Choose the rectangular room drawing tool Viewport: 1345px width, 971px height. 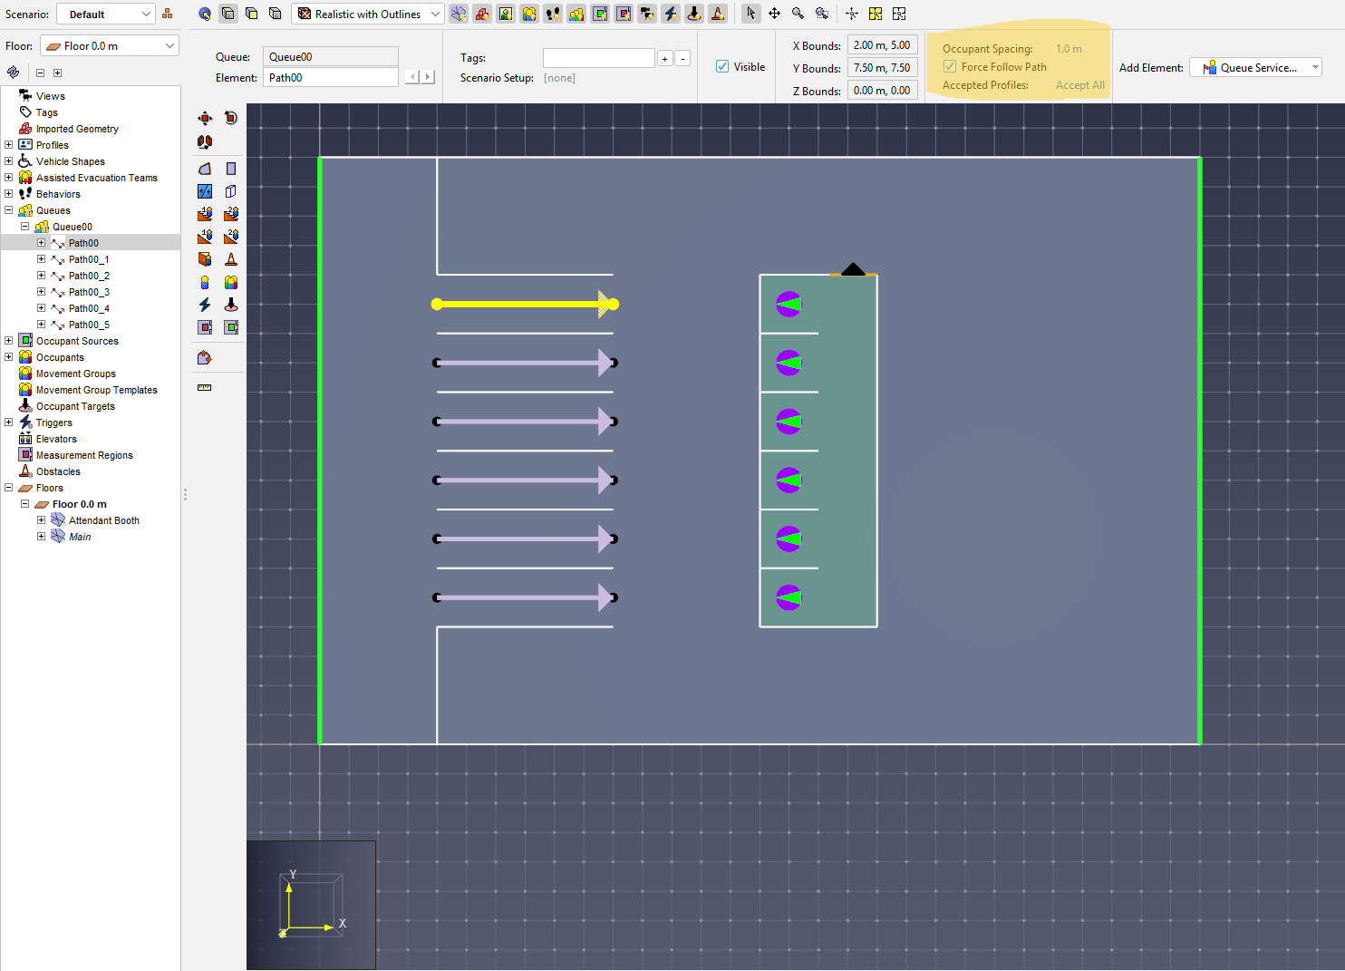tap(231, 169)
